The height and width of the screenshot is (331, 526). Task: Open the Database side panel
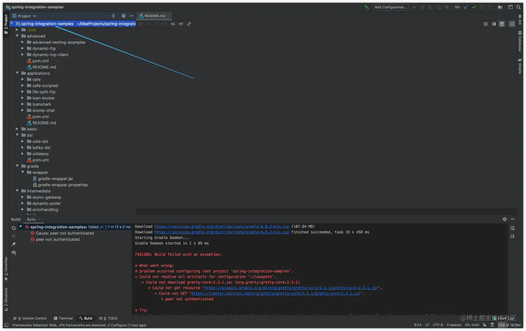[x=520, y=41]
